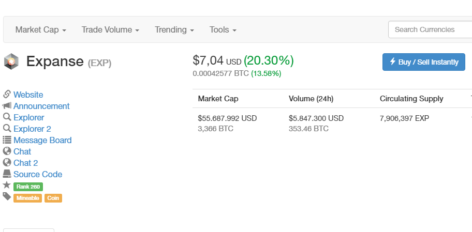Image resolution: width=472 pixels, height=232 pixels.
Task: Click the drive icon beside Source Code
Action: pyautogui.click(x=7, y=174)
